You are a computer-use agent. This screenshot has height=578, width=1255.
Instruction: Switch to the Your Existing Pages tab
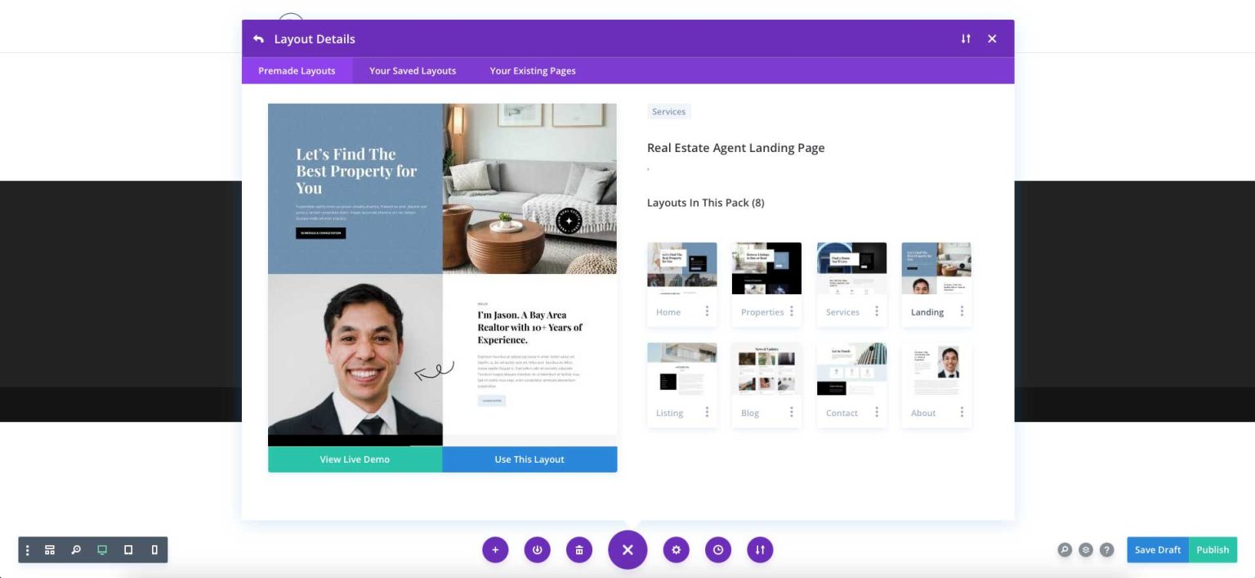pyautogui.click(x=533, y=70)
